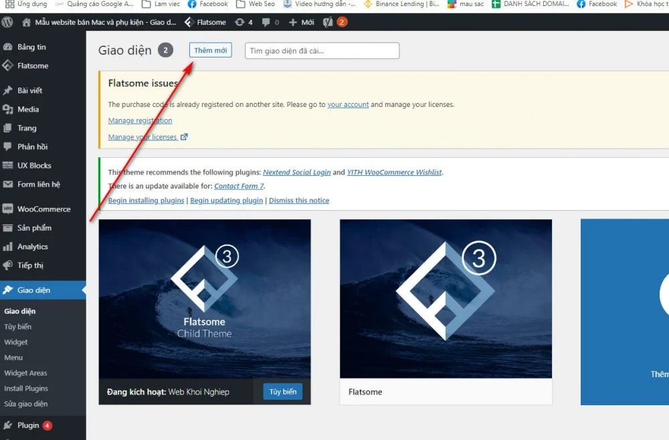This screenshot has width=669, height=440.
Task: Click Begin installing plugins link
Action: click(x=146, y=200)
